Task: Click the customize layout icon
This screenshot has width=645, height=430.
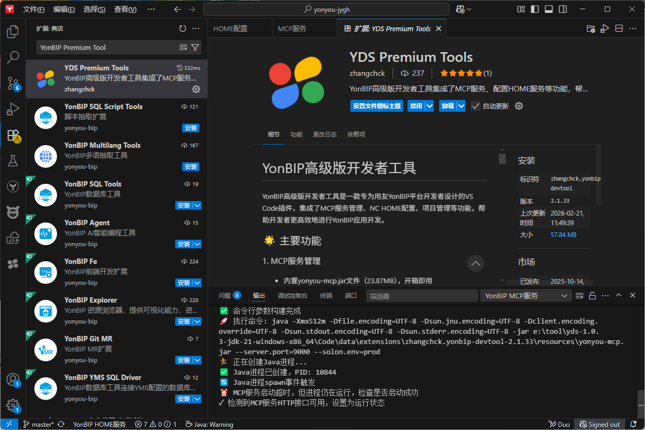Action: tap(520, 9)
